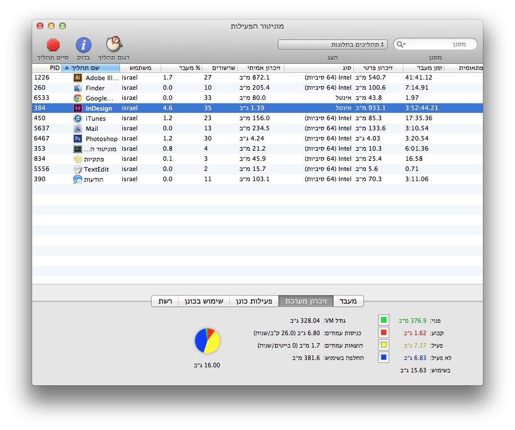515x430 pixels.
Task: Click the blue Inspect info icon
Action: (83, 45)
